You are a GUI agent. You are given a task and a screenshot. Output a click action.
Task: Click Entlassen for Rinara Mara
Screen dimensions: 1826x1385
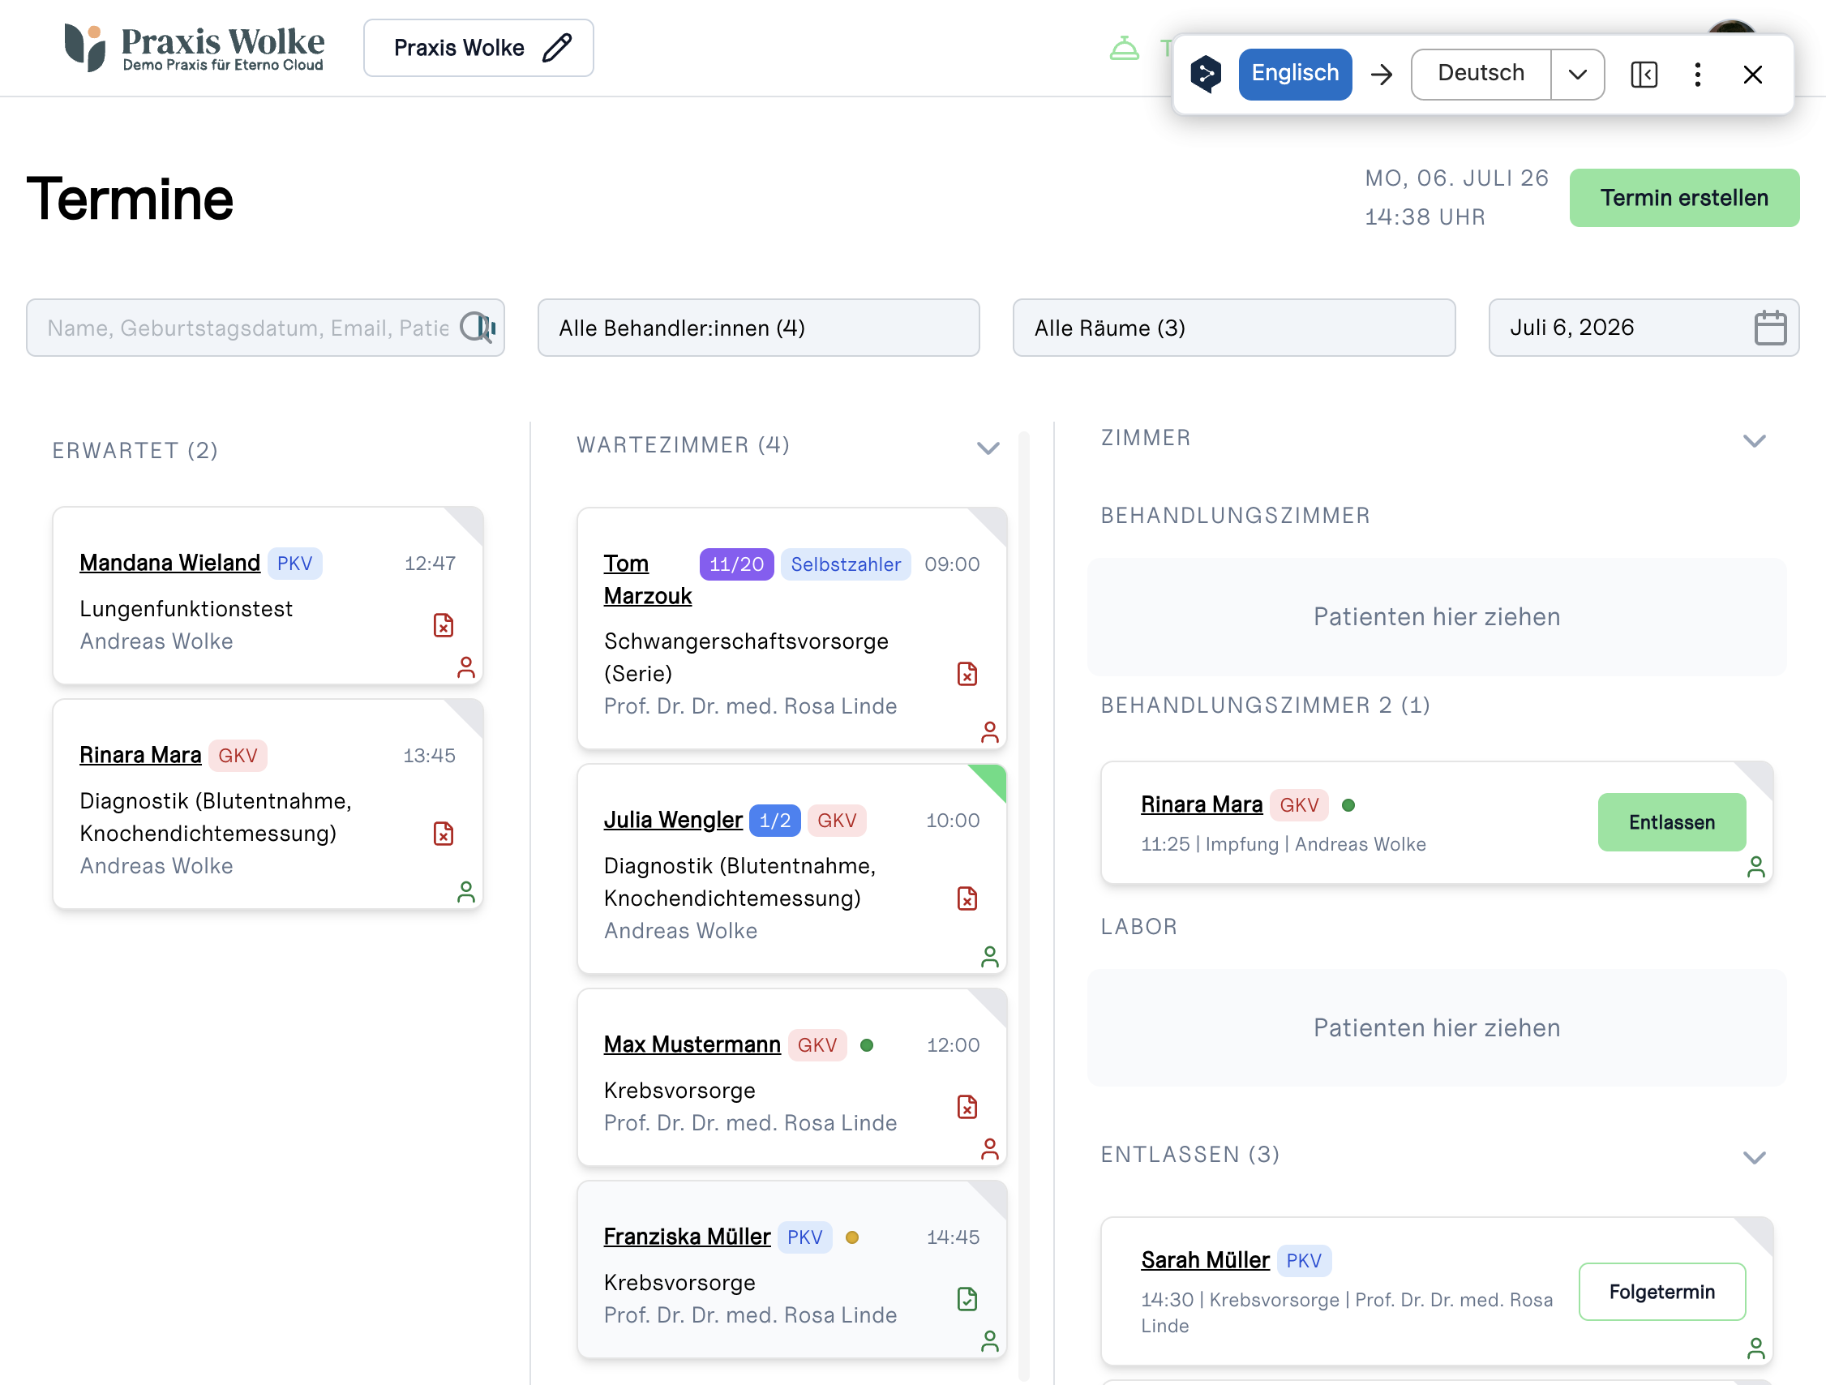(1671, 822)
